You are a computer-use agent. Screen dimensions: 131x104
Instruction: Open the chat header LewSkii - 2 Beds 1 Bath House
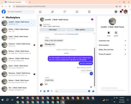[x=57, y=19]
